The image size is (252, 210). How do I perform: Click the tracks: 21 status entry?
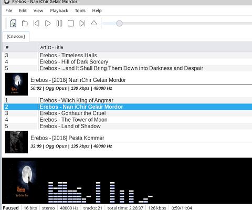coord(93,208)
